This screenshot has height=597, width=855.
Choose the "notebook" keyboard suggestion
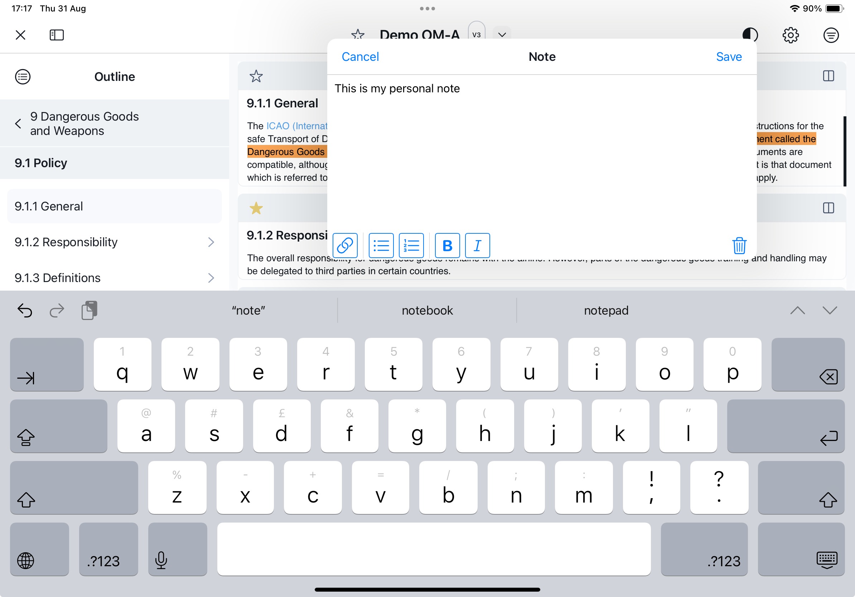[427, 310]
